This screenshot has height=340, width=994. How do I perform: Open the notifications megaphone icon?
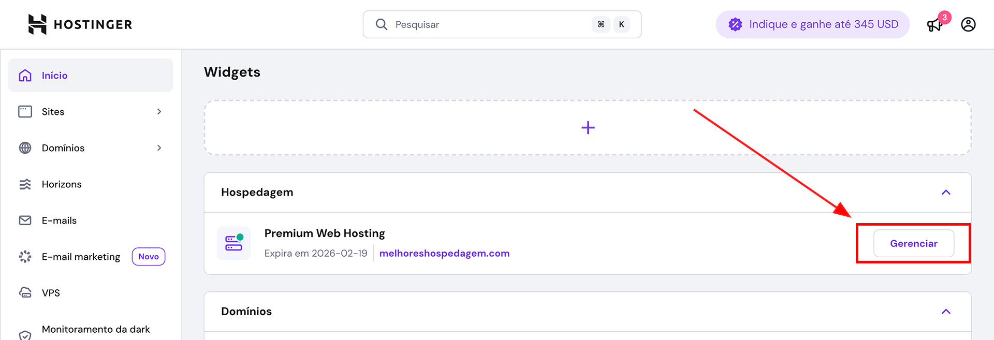935,24
